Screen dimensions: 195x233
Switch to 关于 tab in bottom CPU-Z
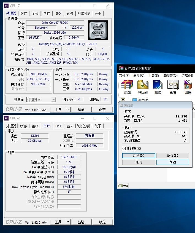[98, 126]
